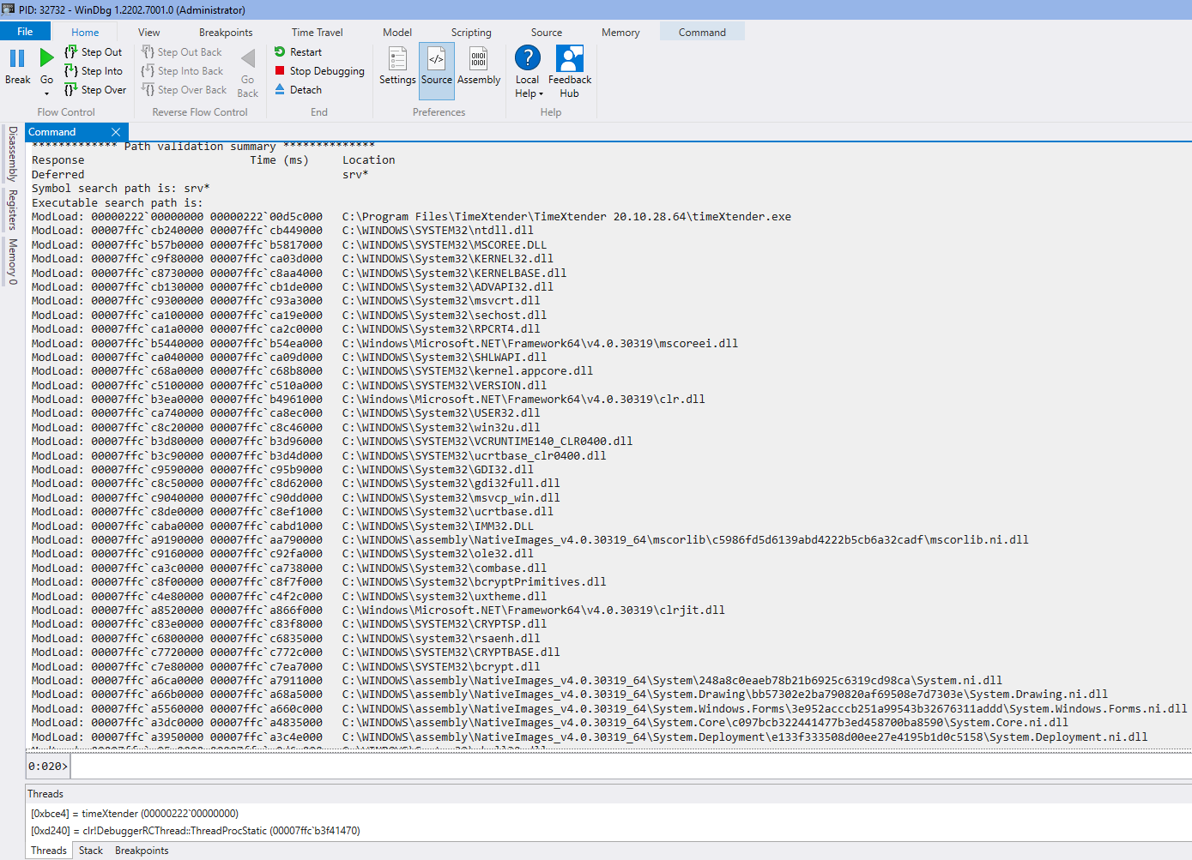Open the Time Travel ribbon tab
This screenshot has width=1192, height=860.
317,33
